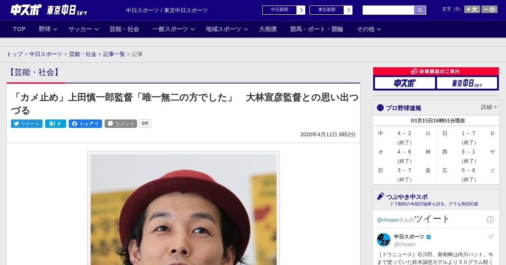The height and width of the screenshot is (265, 506).
Task: Click the つぶやき中スポ megaphone icon
Action: 380,196
